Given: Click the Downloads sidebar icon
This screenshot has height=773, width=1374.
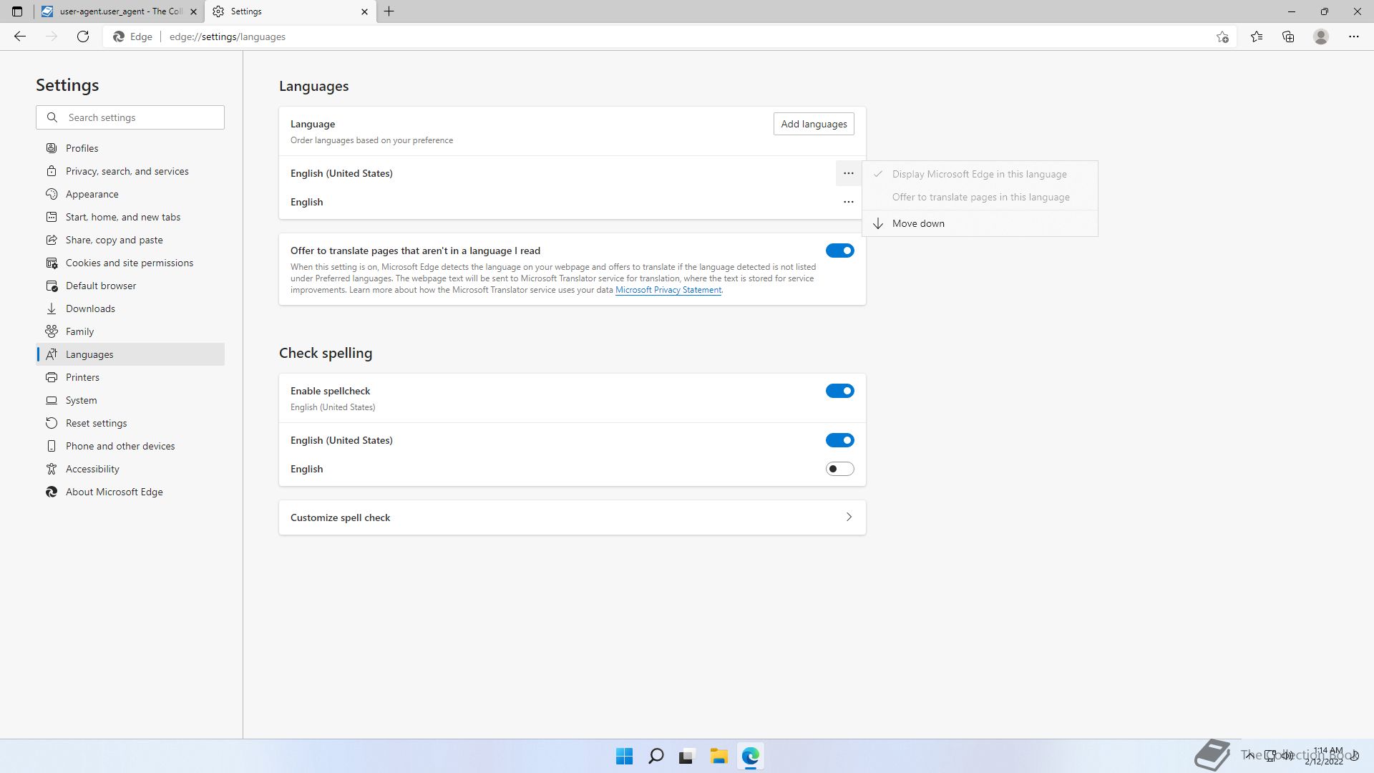Looking at the screenshot, I should point(52,308).
